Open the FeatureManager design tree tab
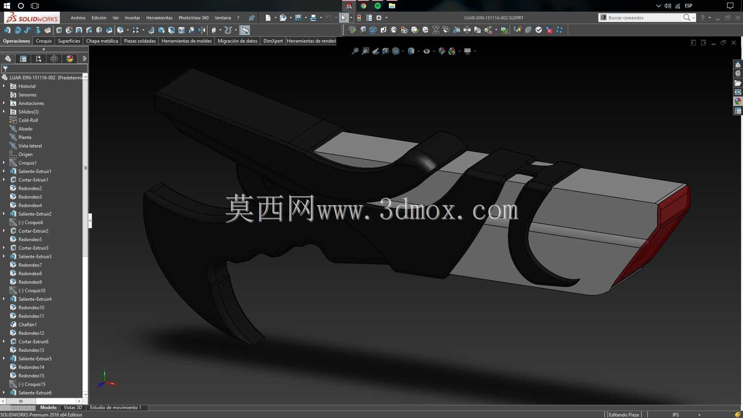Screen dimensions: 743x418 (8, 59)
